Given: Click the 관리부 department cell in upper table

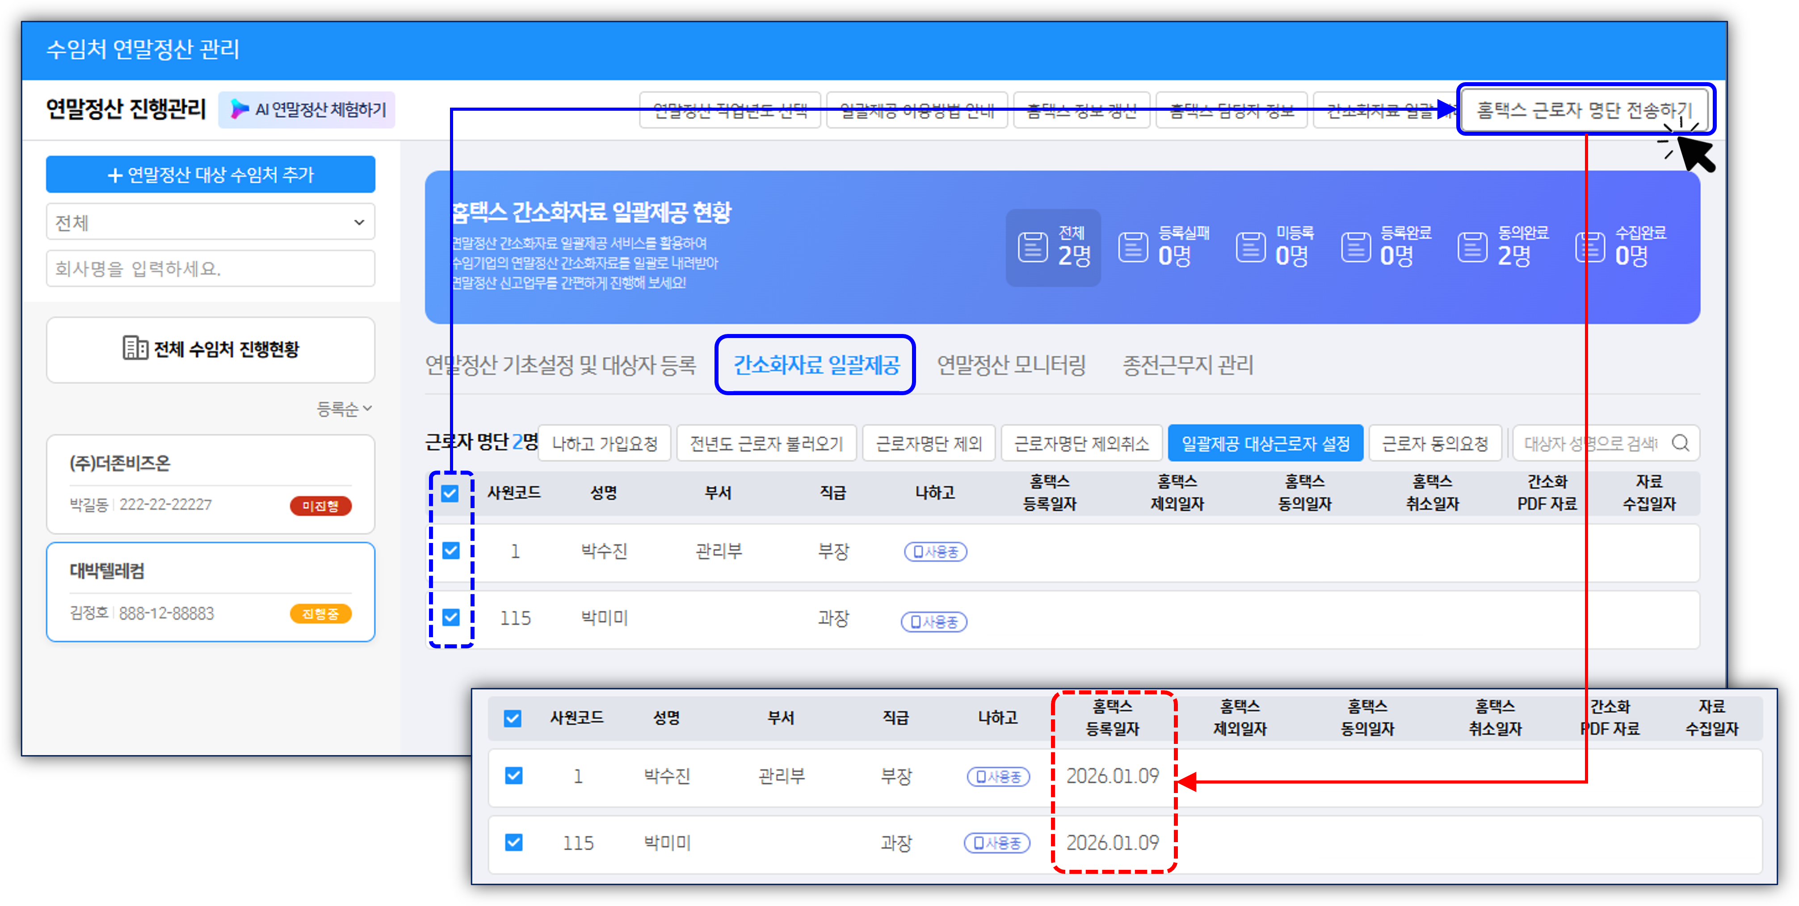Looking at the screenshot, I should click(x=719, y=551).
